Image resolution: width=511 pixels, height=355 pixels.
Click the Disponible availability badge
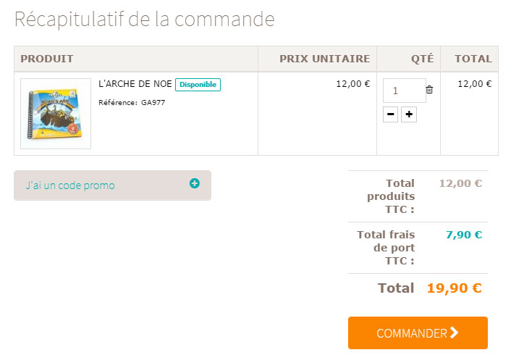[198, 85]
